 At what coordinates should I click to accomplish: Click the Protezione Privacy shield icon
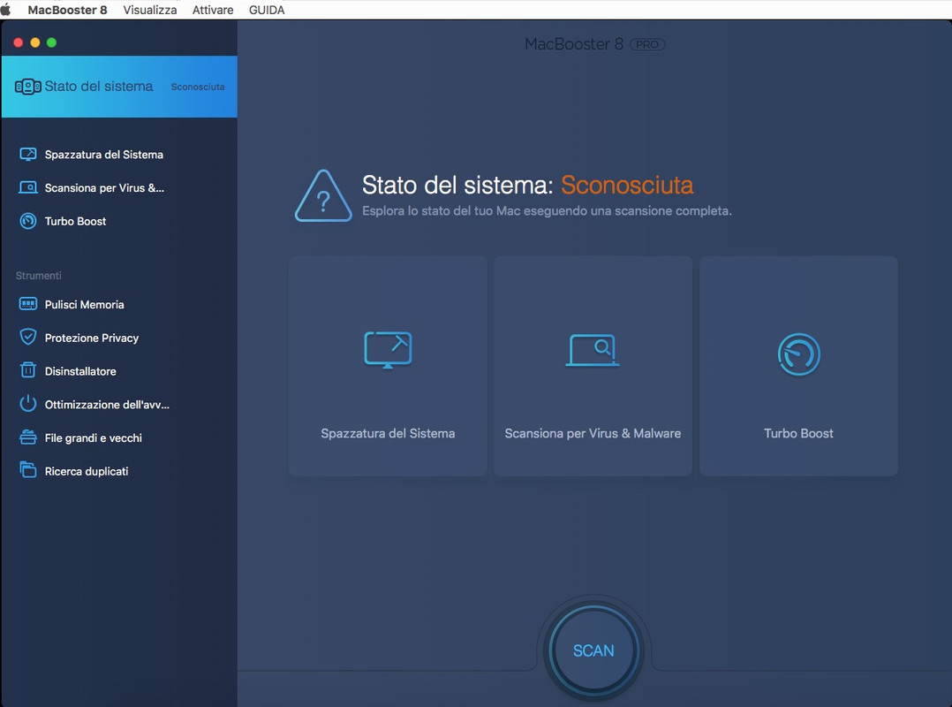click(x=28, y=337)
